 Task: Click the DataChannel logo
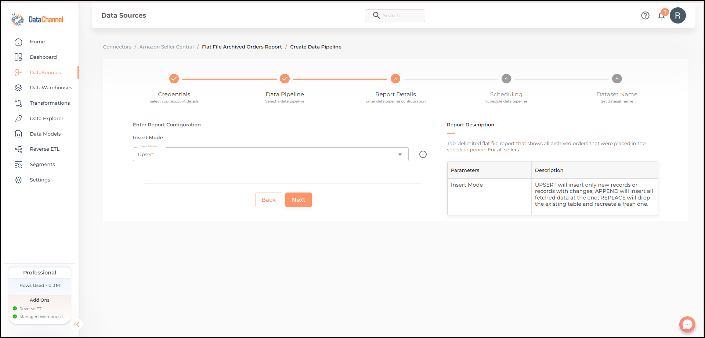[37, 19]
